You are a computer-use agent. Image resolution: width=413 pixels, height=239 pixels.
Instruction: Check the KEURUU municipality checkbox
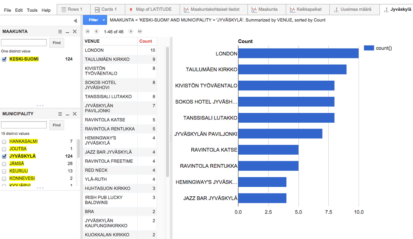point(4,171)
